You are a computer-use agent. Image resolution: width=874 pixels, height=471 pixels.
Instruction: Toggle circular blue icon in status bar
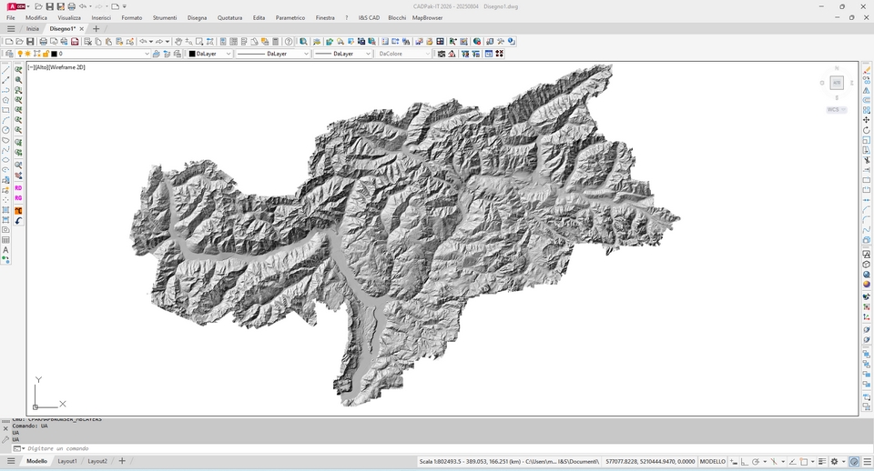(x=855, y=462)
